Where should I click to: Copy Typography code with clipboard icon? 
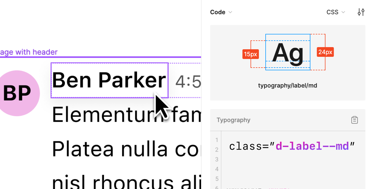355,120
